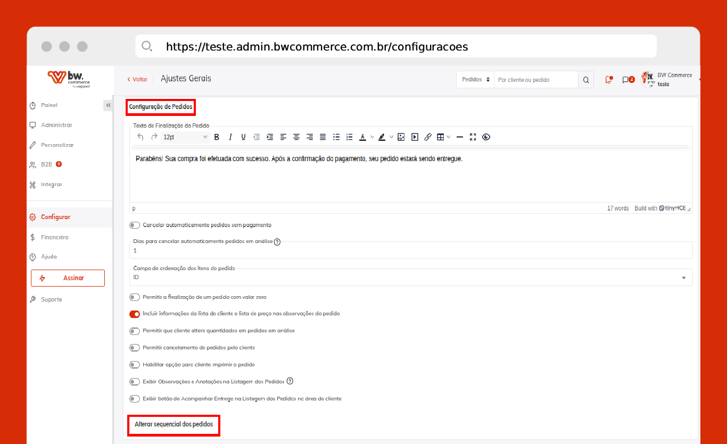727x444 pixels.
Task: Open the text color picker
Action: [363, 137]
